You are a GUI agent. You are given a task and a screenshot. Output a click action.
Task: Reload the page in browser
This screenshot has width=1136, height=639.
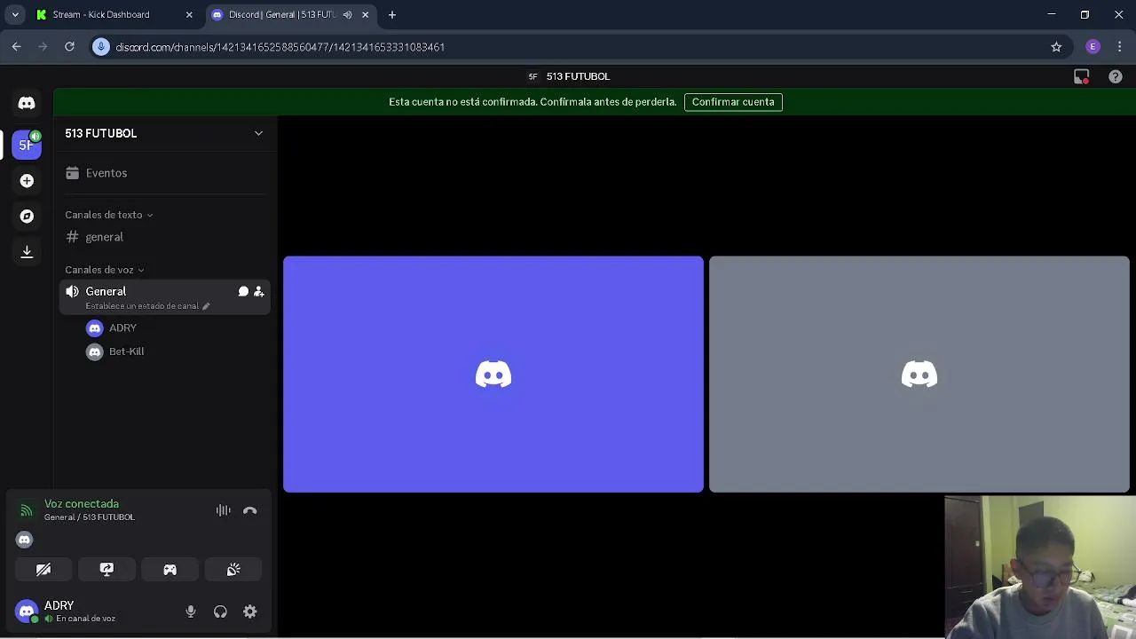pyautogui.click(x=69, y=47)
